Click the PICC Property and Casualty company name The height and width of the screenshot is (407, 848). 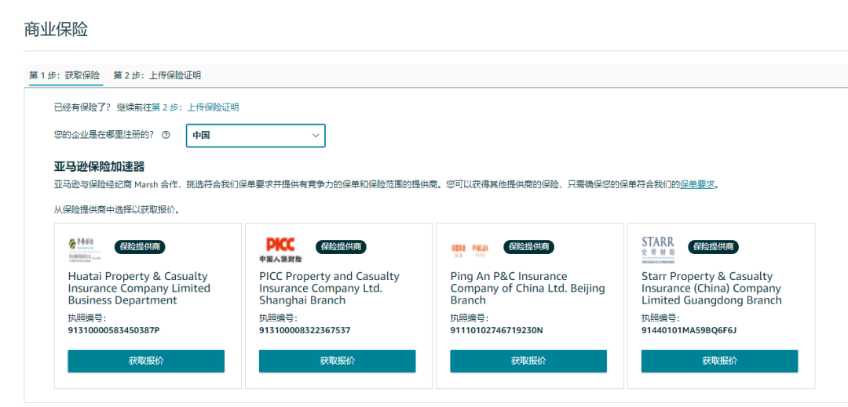(329, 289)
